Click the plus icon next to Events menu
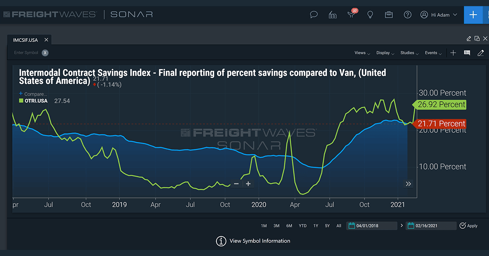Viewport: 489px width, 256px height. (453, 53)
